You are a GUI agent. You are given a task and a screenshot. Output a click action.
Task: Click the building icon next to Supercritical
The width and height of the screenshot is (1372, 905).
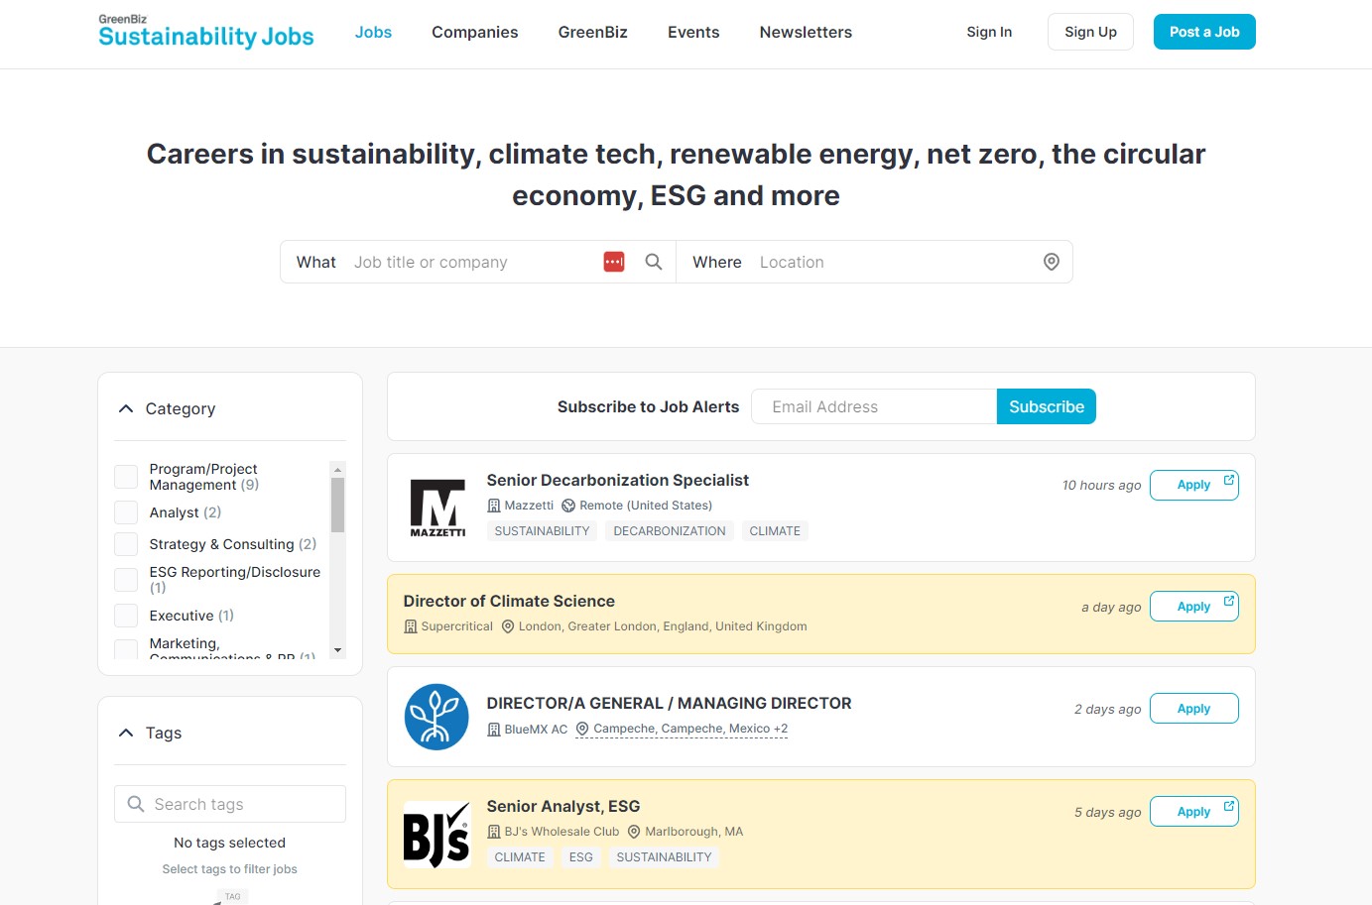coord(411,626)
